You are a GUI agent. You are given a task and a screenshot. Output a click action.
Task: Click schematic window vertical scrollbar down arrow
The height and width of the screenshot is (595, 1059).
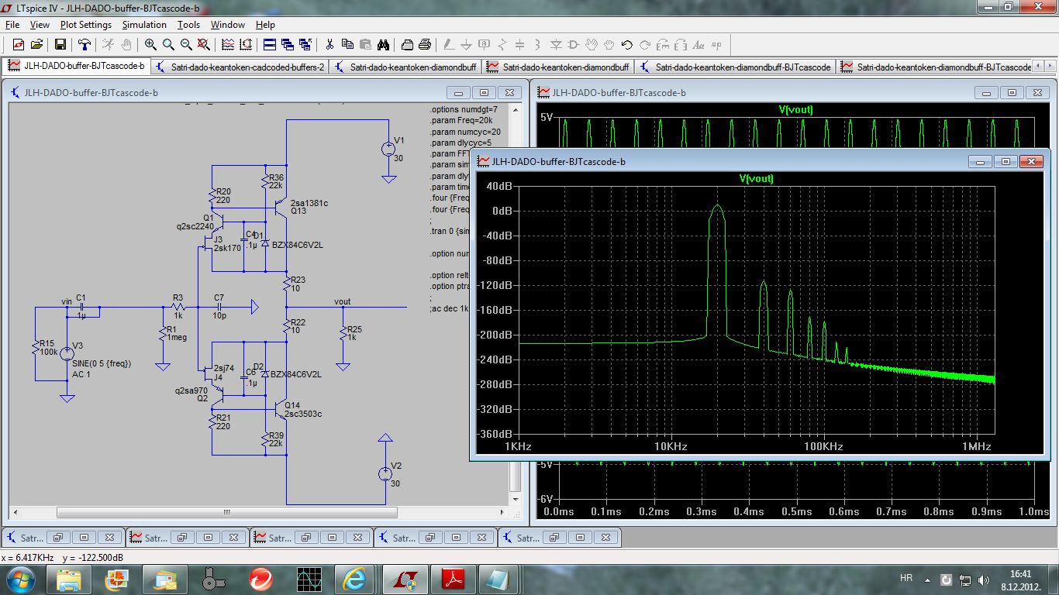tap(517, 499)
